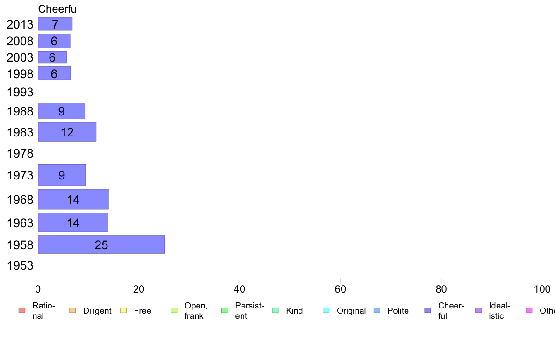Click the 2013 bar showing 7
This screenshot has height=344, width=555.
55,24
